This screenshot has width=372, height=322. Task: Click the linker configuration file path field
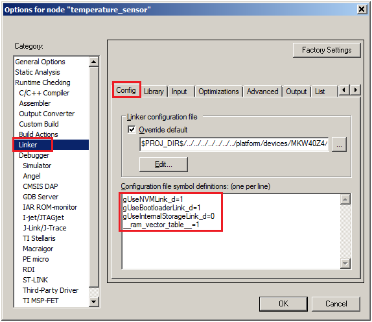(234, 144)
